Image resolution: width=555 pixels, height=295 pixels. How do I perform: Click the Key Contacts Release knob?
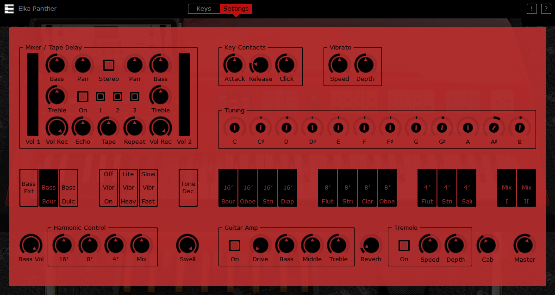tap(261, 65)
